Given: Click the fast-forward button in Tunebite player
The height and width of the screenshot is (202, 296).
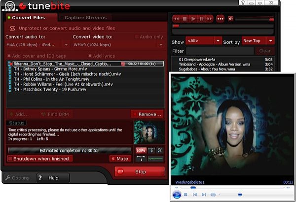Looking at the screenshot, I should pos(209,19).
